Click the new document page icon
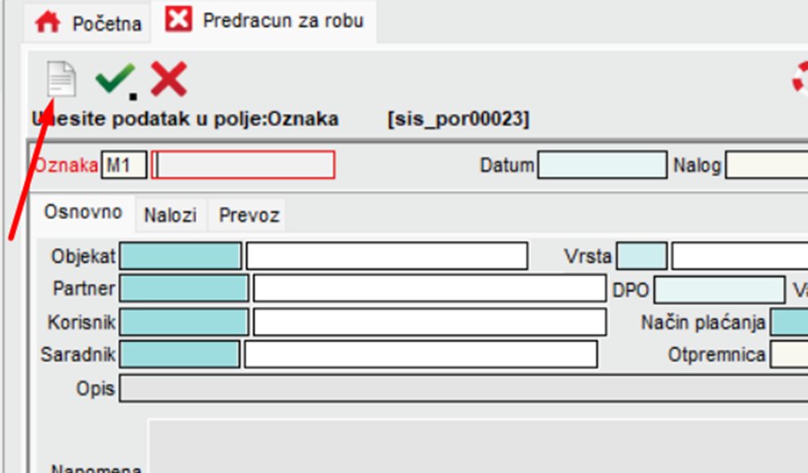808x473 pixels. coord(61,79)
